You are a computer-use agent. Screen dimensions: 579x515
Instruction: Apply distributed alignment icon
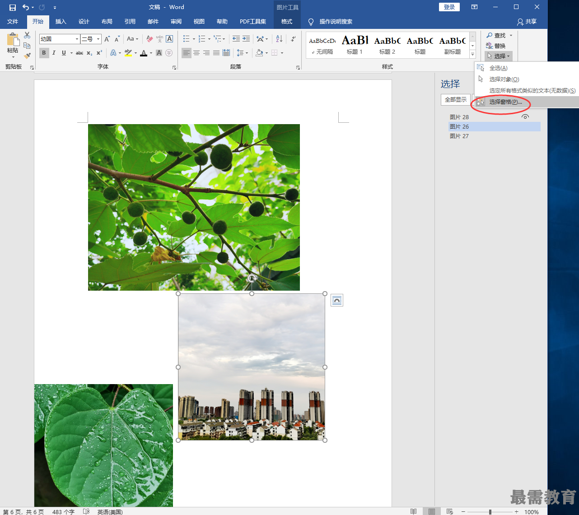tap(226, 53)
